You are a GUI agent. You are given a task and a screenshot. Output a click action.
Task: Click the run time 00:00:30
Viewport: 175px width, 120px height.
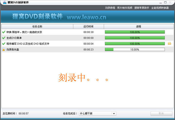pyautogui.click(x=89, y=32)
